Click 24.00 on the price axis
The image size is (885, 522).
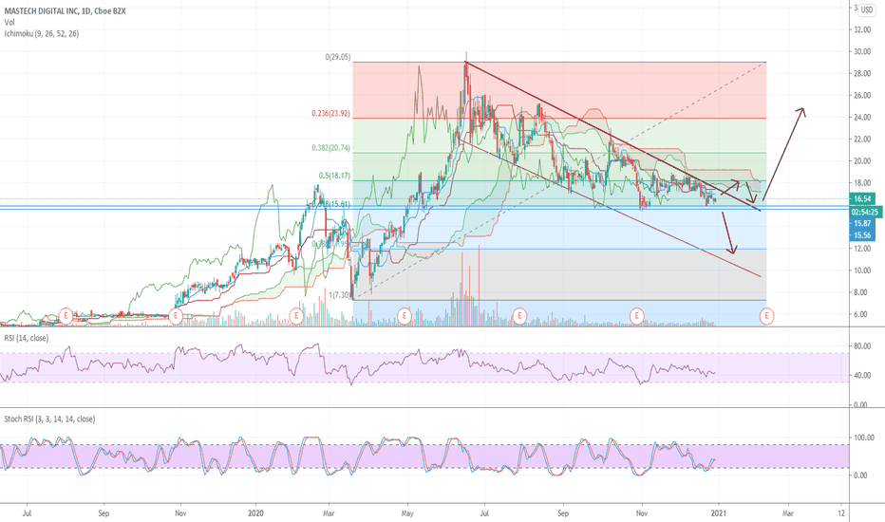862,118
